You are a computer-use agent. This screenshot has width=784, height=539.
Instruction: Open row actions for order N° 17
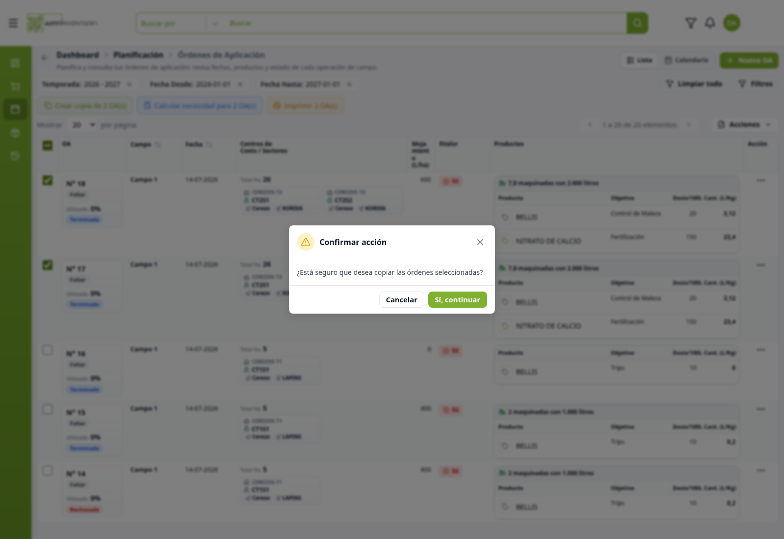760,265
